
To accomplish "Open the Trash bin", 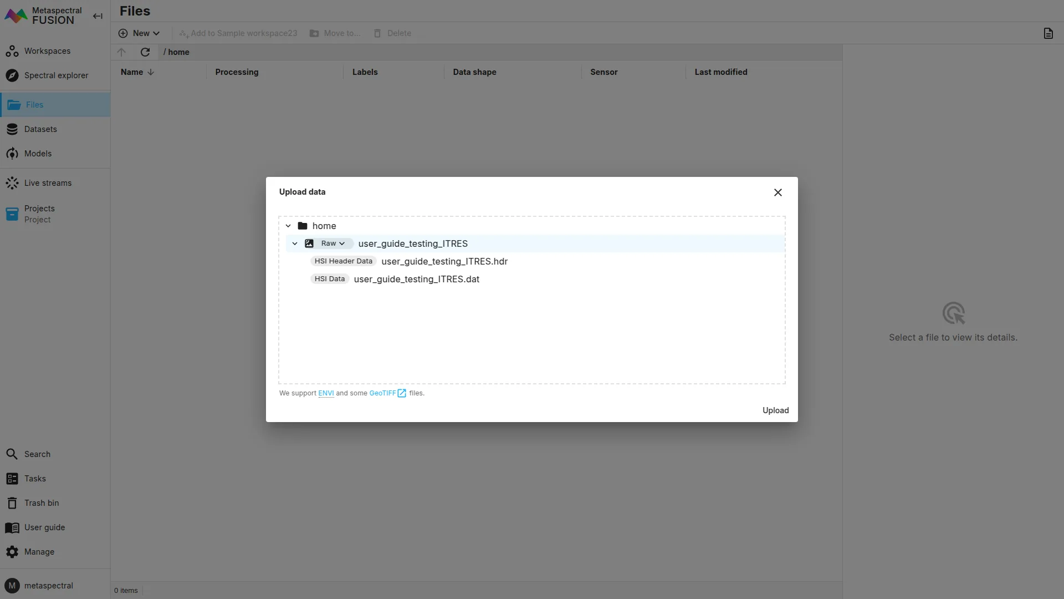I will (x=41, y=503).
